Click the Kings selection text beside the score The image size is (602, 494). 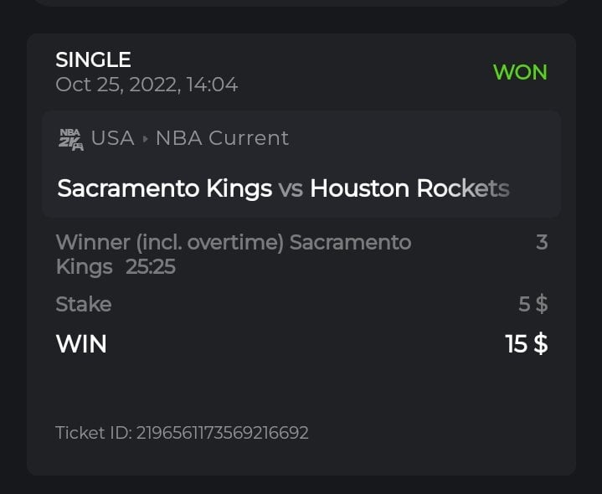[x=84, y=267]
